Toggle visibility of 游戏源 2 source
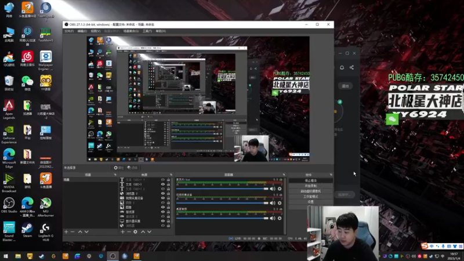 (163, 216)
